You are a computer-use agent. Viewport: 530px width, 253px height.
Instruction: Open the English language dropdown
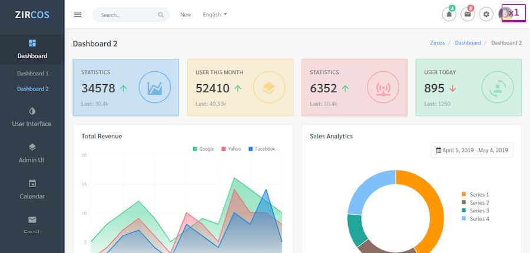point(215,15)
